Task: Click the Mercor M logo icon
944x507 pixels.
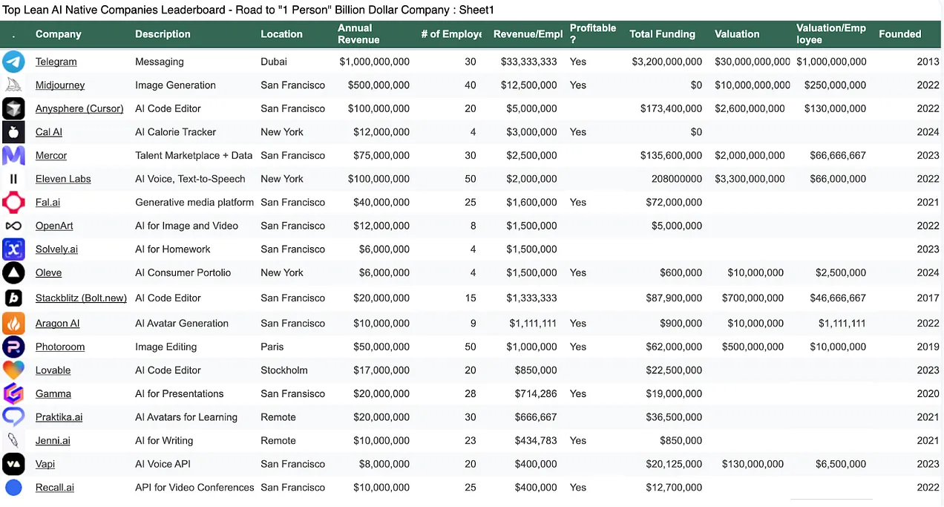Action: [13, 155]
